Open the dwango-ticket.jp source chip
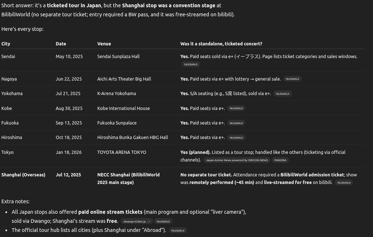The width and height of the screenshot is (373, 237). (x=136, y=221)
